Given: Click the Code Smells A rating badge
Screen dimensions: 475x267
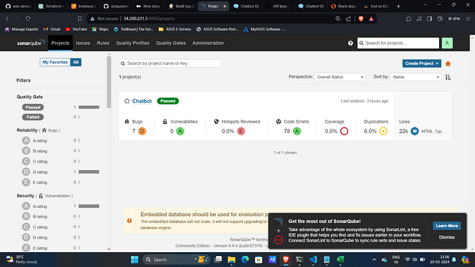Looking at the screenshot, I should point(297,131).
